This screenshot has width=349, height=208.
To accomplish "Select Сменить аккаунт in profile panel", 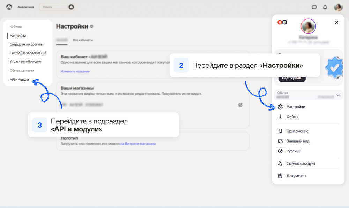I will pos(301,163).
